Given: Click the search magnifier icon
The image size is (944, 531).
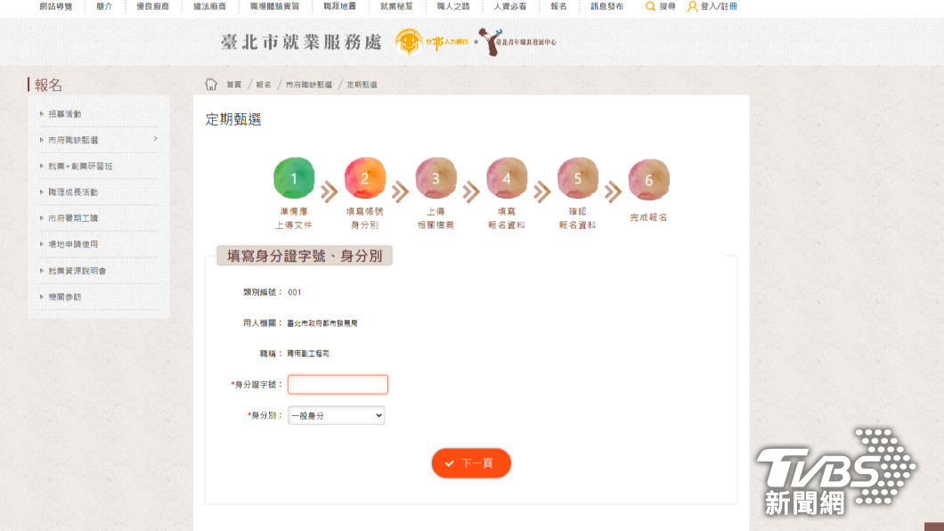Looking at the screenshot, I should [650, 6].
